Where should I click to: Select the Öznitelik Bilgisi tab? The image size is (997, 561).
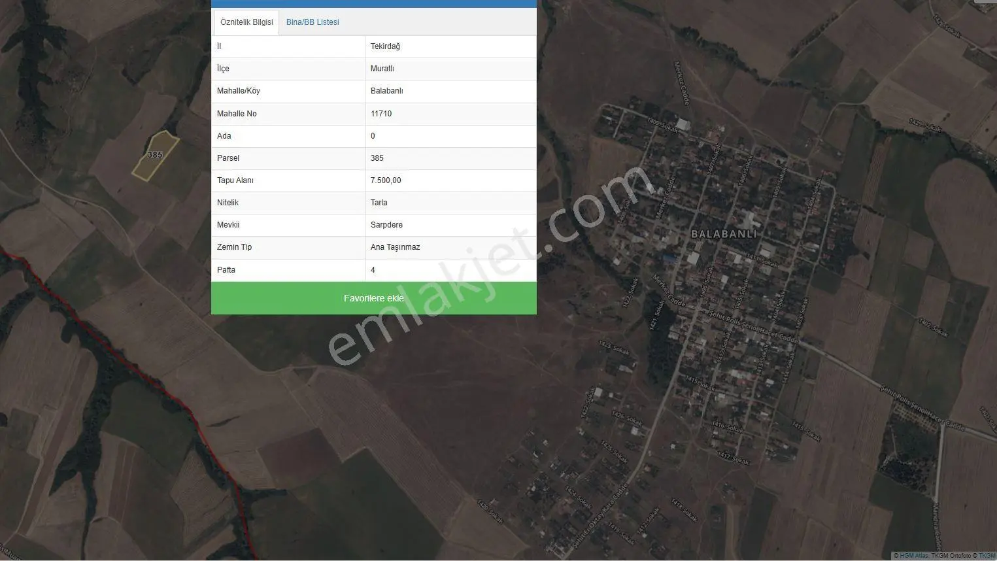[x=246, y=22]
